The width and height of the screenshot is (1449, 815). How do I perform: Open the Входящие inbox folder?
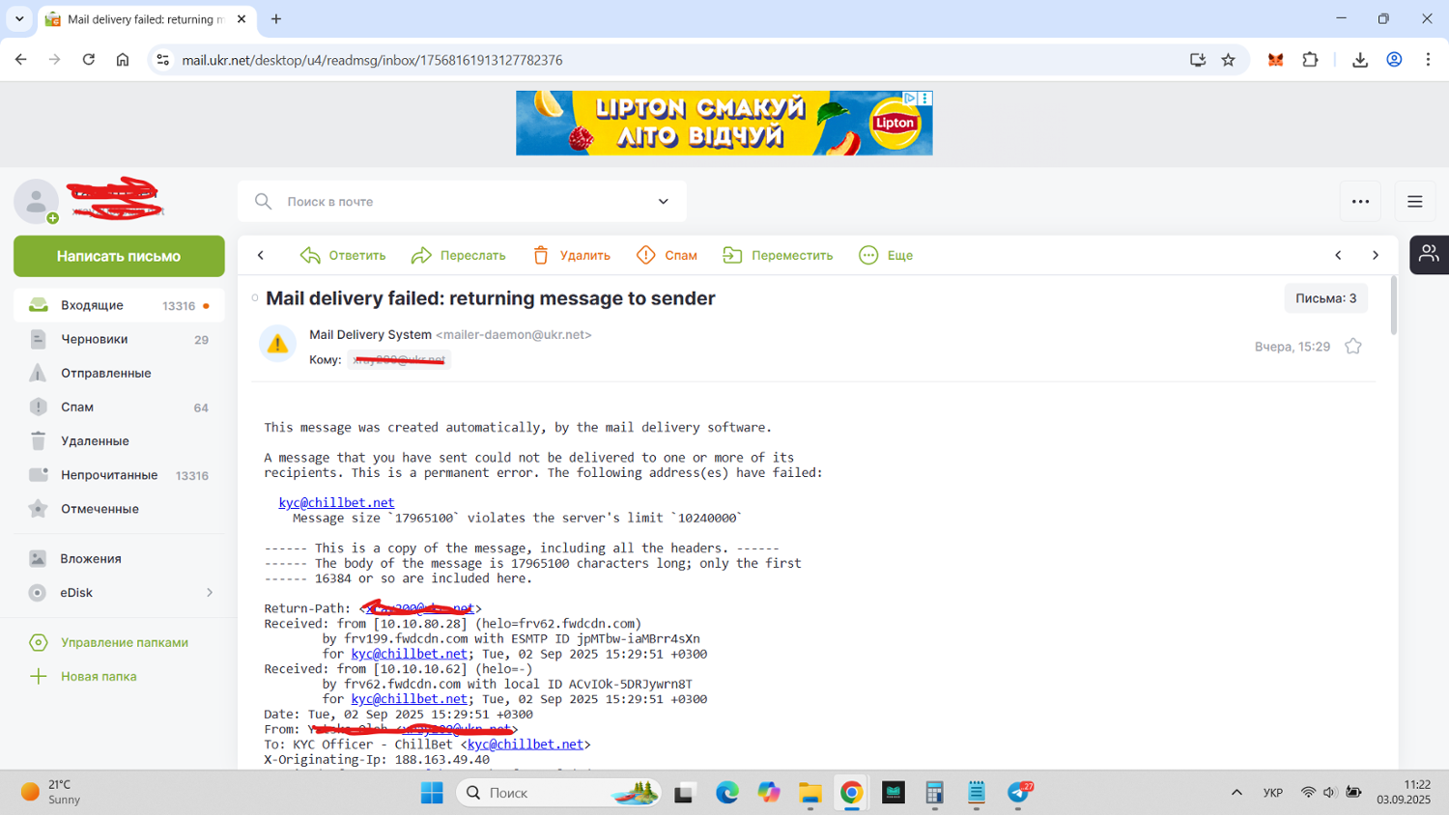click(92, 305)
